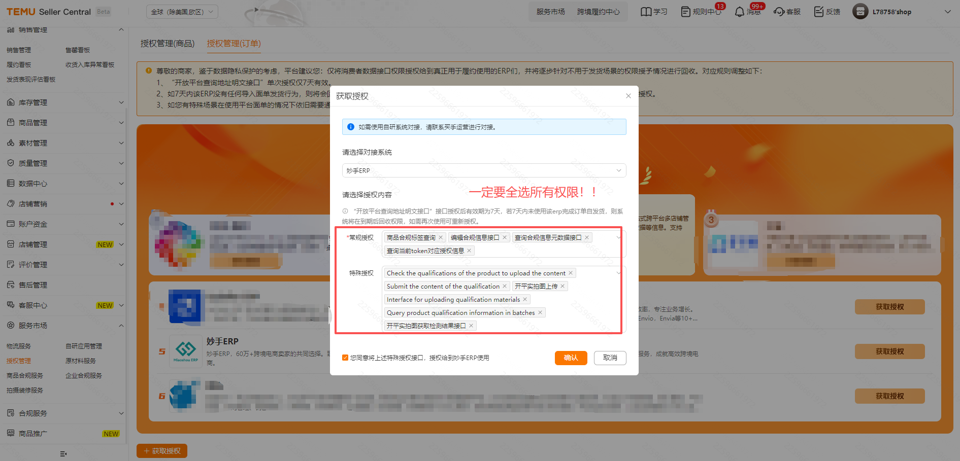Screen dimensions: 960x461
Task: Click the 数据中心 sidebar icon
Action: click(x=11, y=184)
